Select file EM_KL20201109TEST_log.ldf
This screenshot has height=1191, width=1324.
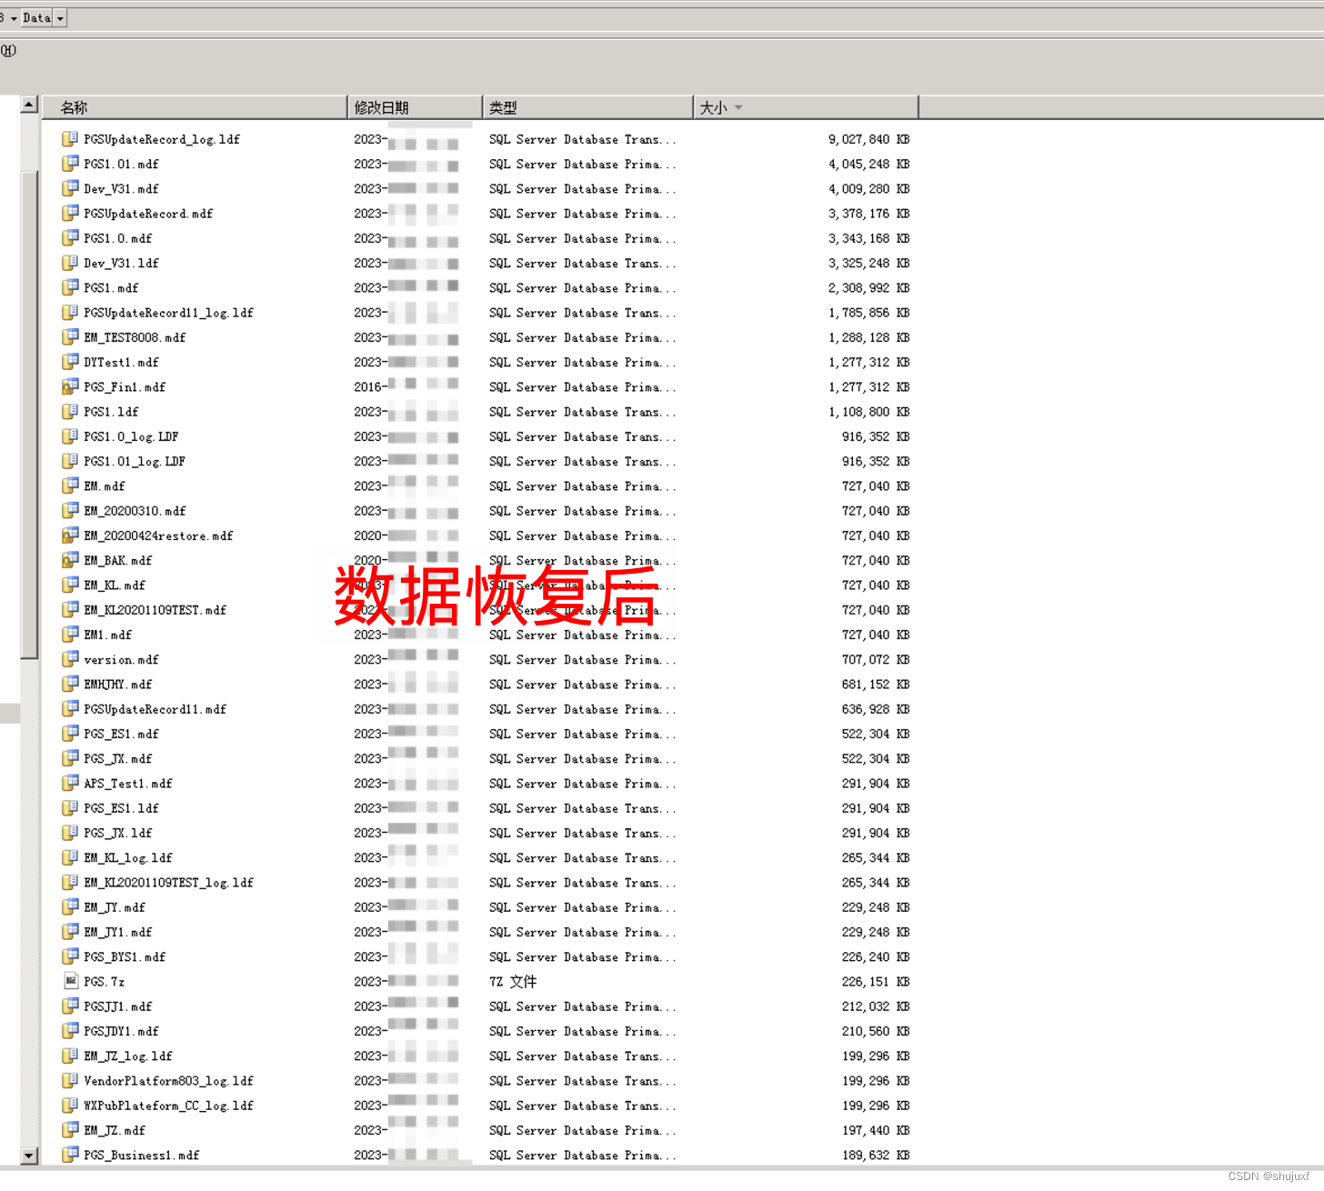tap(168, 883)
